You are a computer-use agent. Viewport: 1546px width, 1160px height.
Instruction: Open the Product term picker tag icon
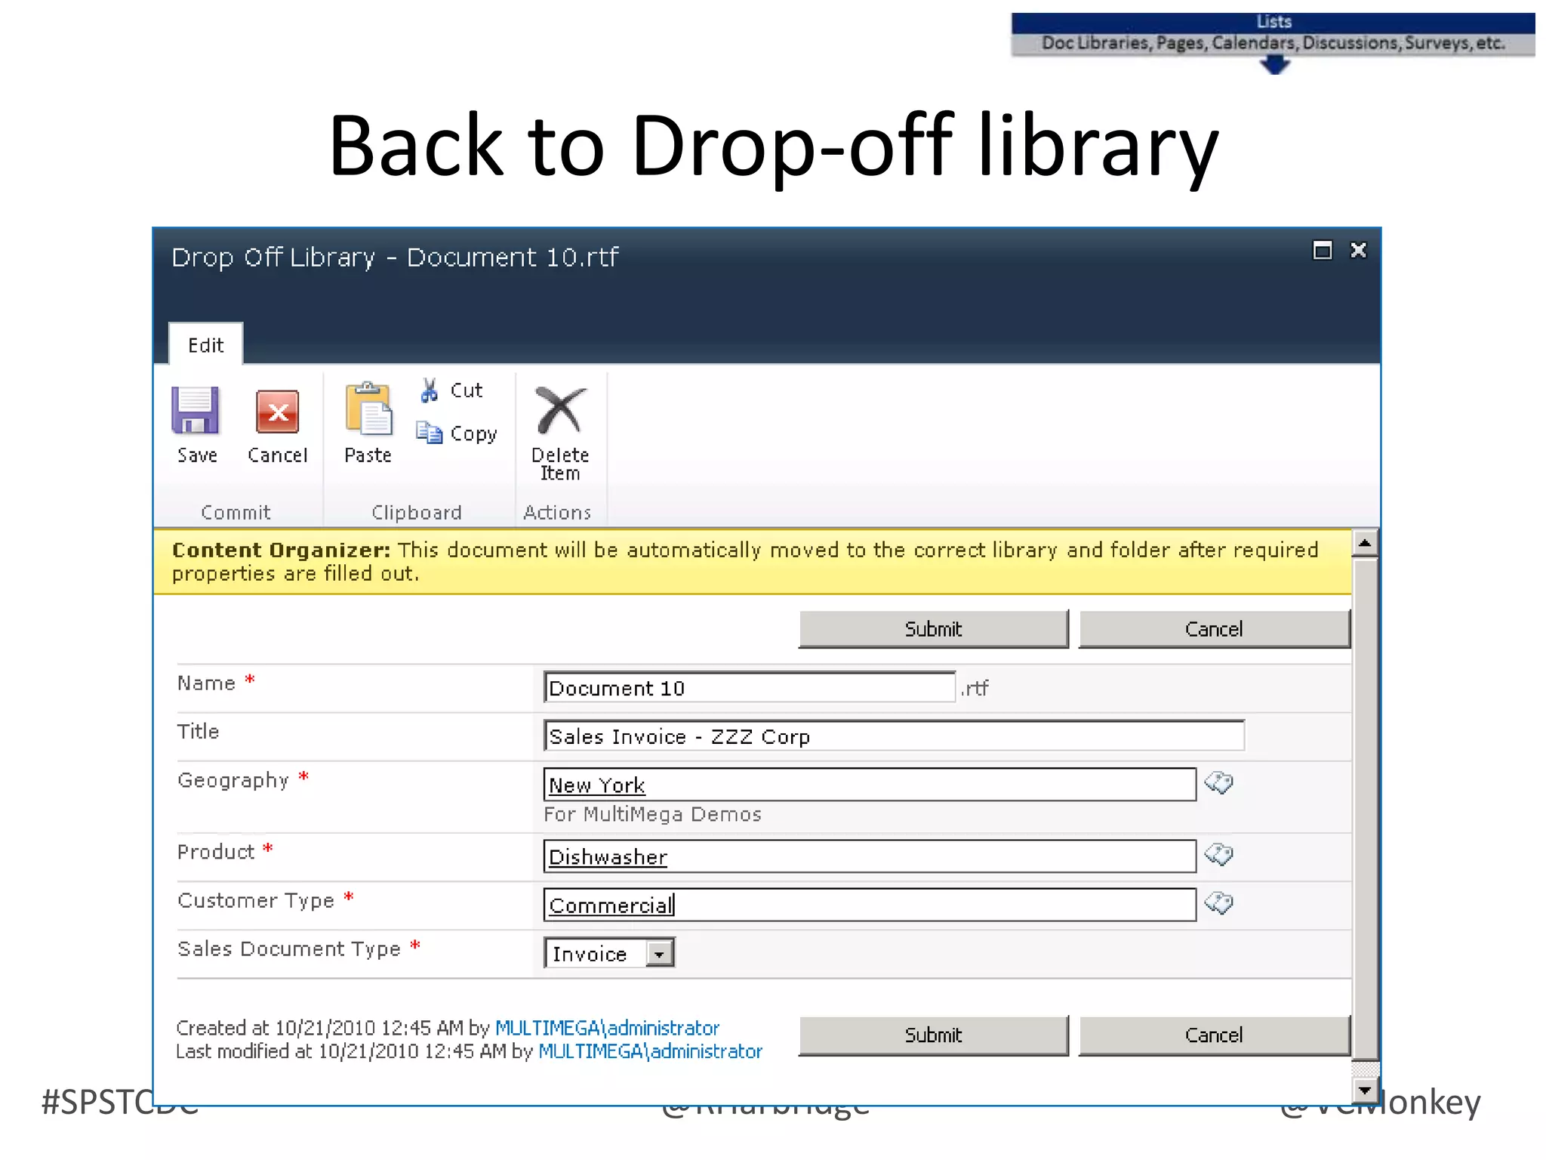pyautogui.click(x=1218, y=855)
